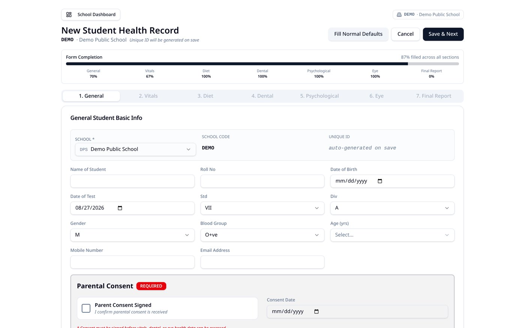Open Date of Birth calendar picker icon
Screen dimensions: 525x328
380,181
